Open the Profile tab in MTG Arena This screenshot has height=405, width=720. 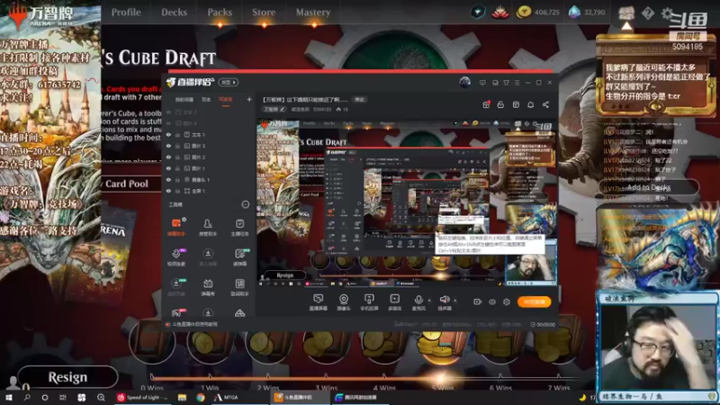coord(126,13)
